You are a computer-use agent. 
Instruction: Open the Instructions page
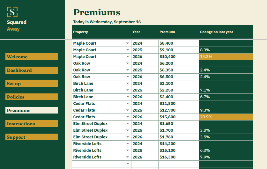32,124
